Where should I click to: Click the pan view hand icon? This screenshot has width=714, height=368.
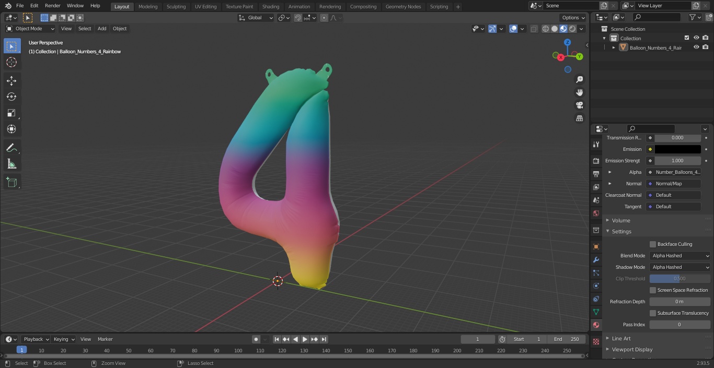tap(580, 92)
